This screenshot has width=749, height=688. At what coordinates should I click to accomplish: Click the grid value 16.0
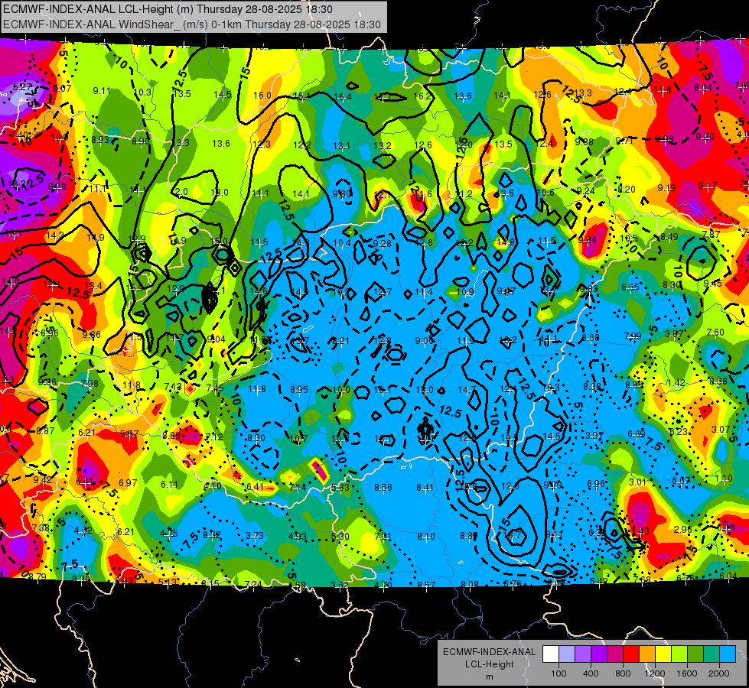tap(262, 96)
